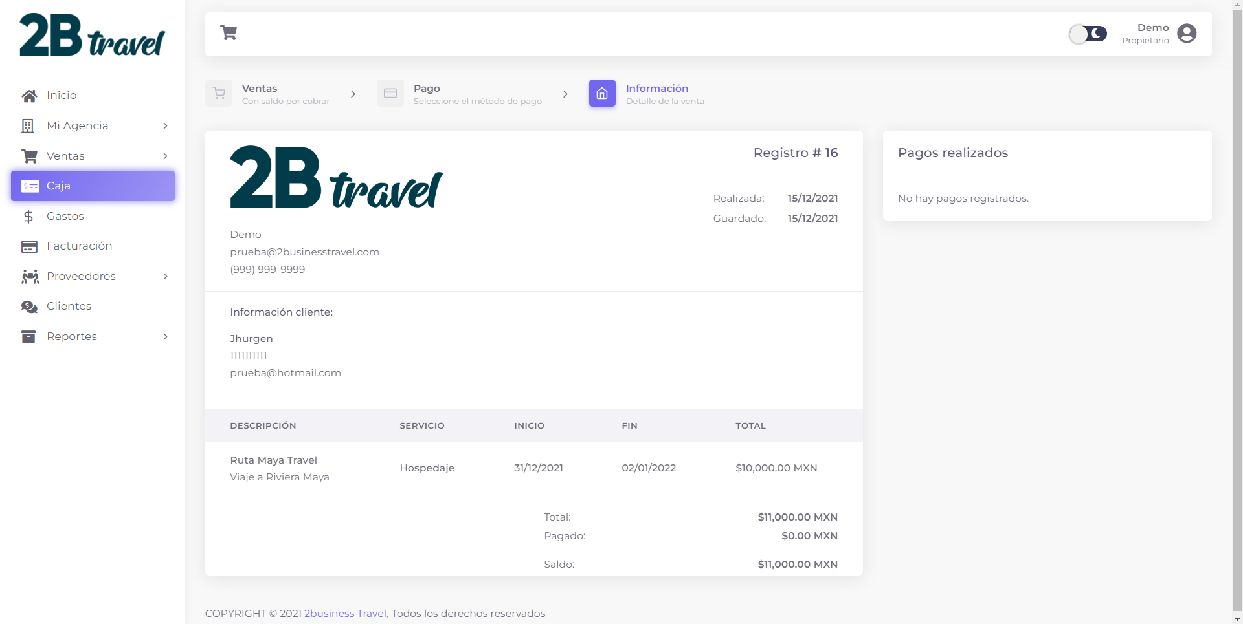Click the $10,000.00 MXN total cell
The height and width of the screenshot is (624, 1243).
tap(776, 468)
